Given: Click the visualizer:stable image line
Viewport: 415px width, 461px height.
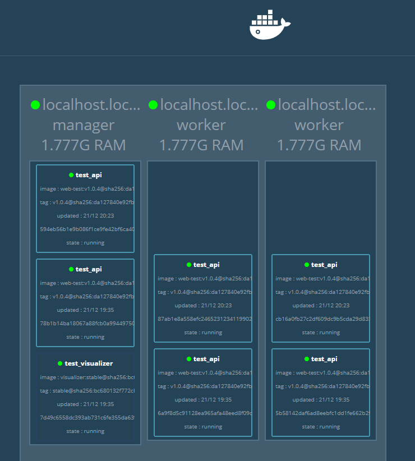Looking at the screenshot, I should (87, 377).
